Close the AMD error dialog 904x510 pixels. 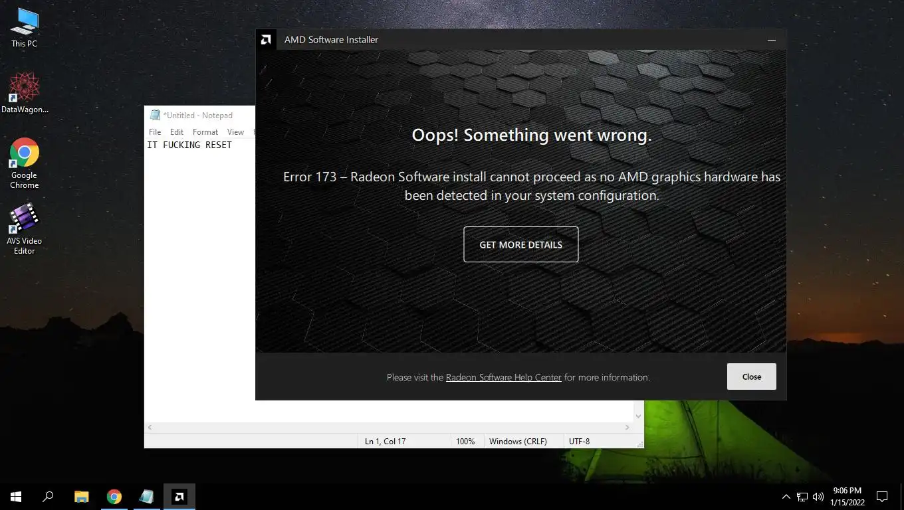click(x=751, y=377)
